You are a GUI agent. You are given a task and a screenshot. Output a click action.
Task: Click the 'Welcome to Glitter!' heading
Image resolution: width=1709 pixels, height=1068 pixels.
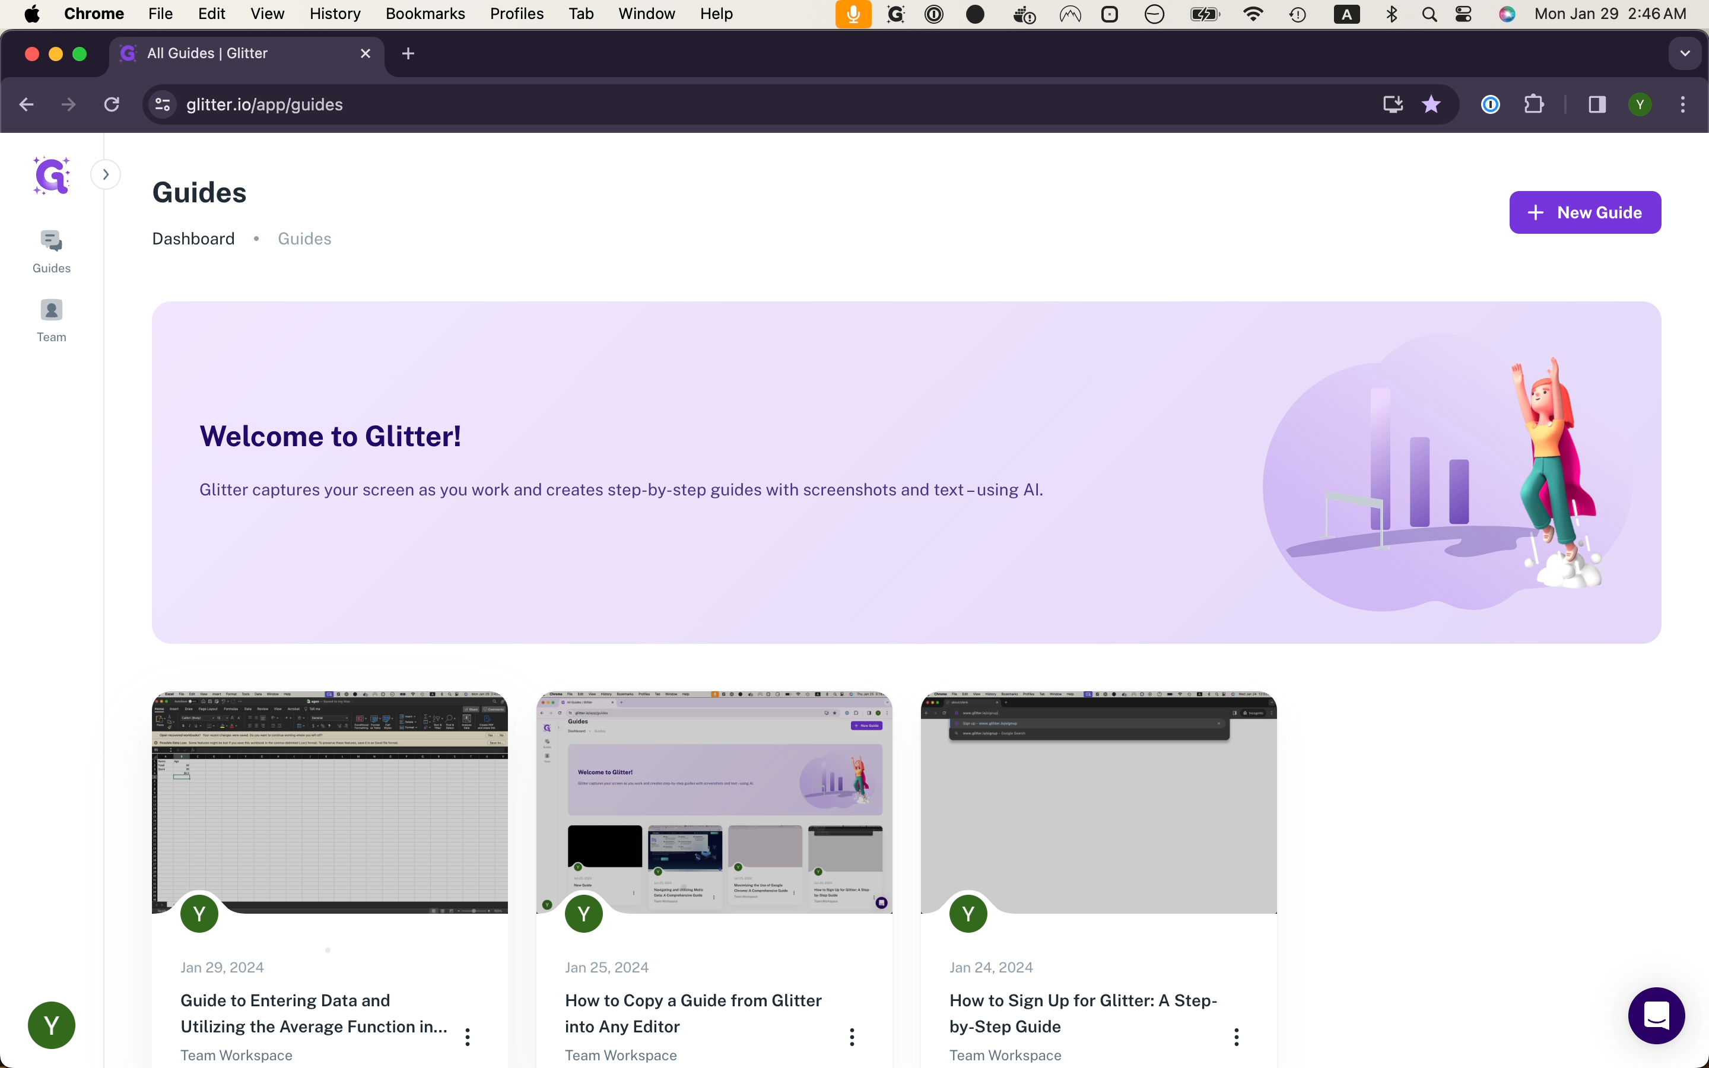(330, 436)
